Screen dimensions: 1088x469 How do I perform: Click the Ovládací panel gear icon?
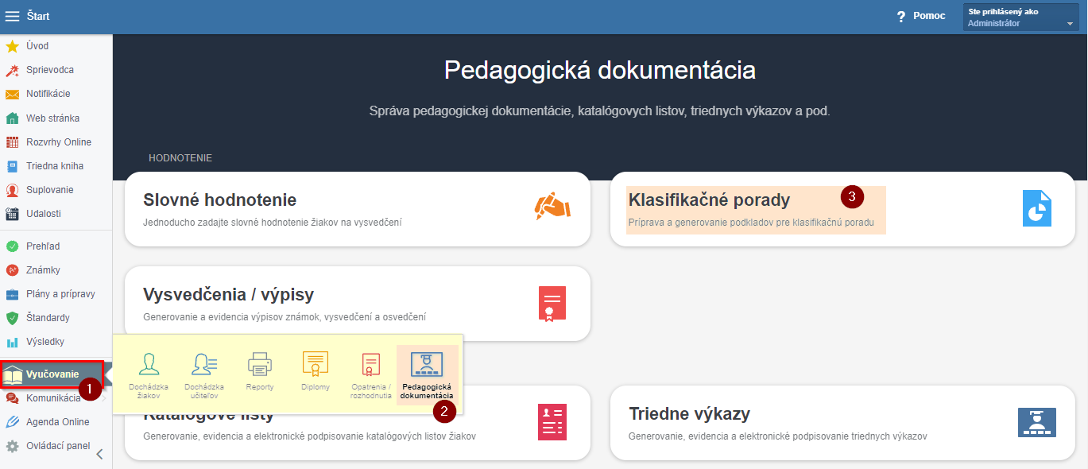point(12,446)
